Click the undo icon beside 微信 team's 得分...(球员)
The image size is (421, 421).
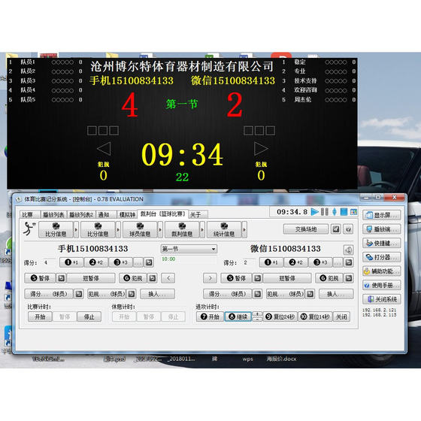click(257, 294)
